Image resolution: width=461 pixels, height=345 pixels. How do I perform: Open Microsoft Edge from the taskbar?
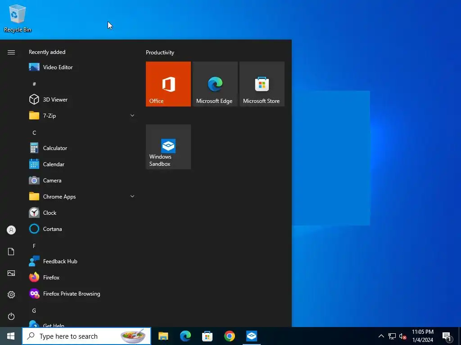click(x=185, y=336)
